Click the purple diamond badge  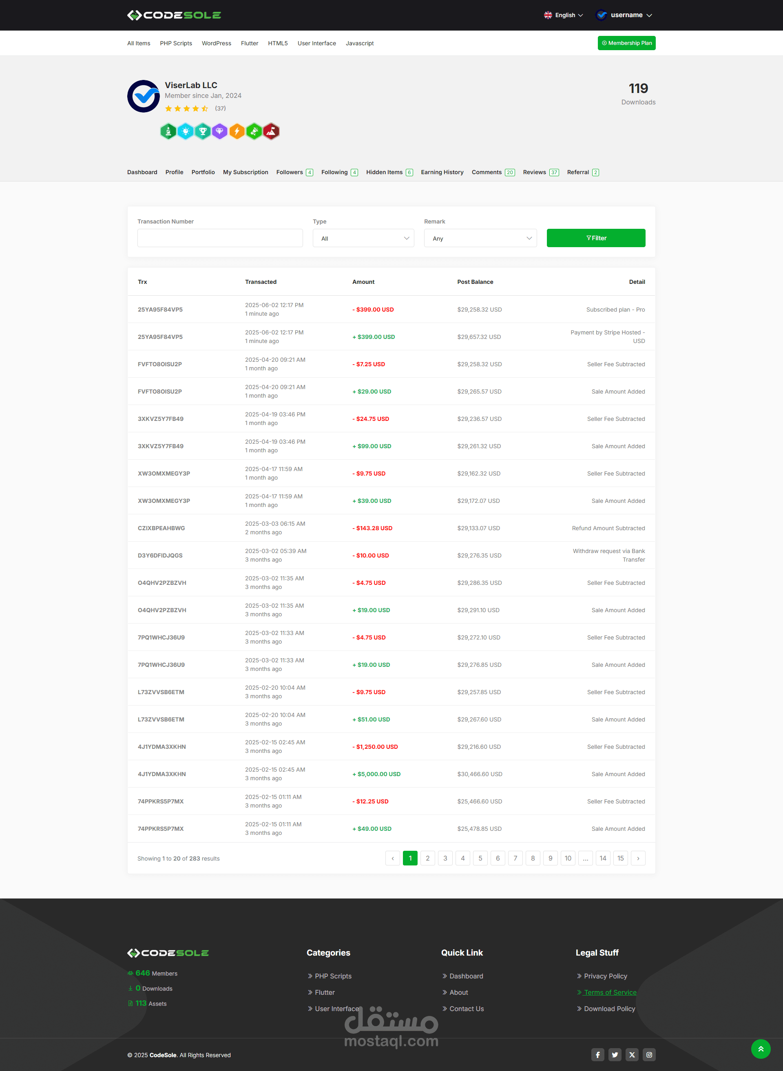[220, 131]
